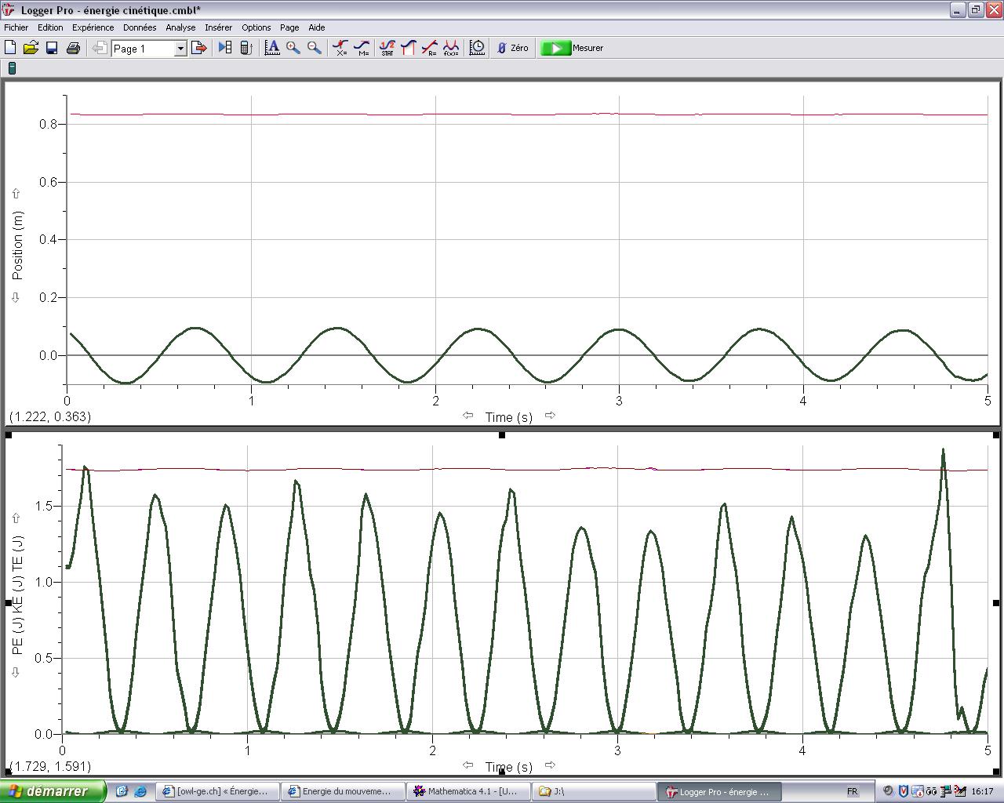
Task: Open the Statistics (STAT) tool
Action: click(x=387, y=48)
